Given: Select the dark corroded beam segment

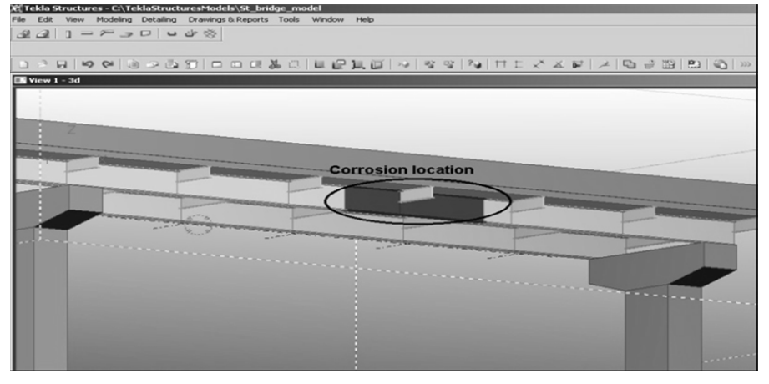Looking at the screenshot, I should coord(372,202).
